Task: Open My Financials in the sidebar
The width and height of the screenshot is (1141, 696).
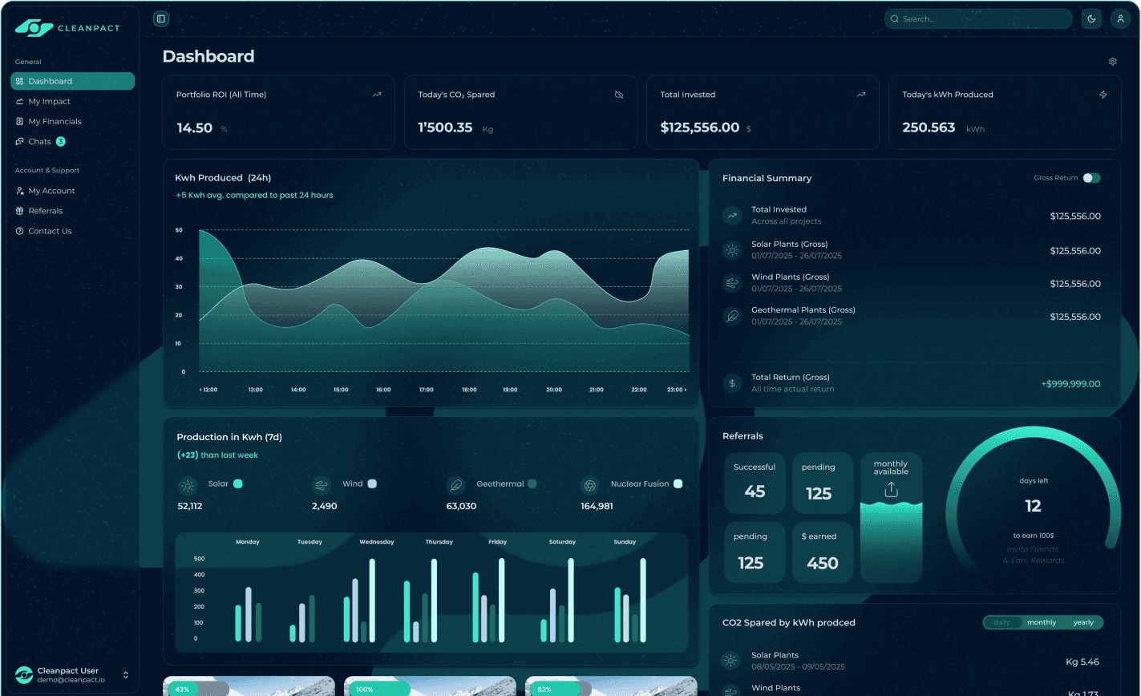Action: (55, 122)
